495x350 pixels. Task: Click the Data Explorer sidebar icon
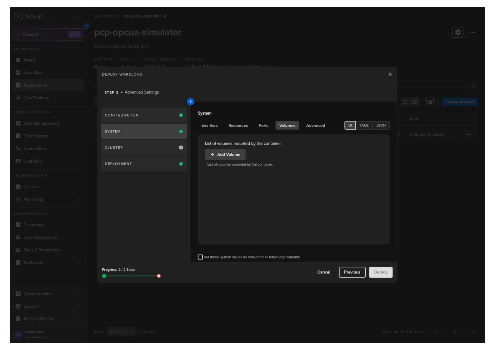click(x=18, y=98)
